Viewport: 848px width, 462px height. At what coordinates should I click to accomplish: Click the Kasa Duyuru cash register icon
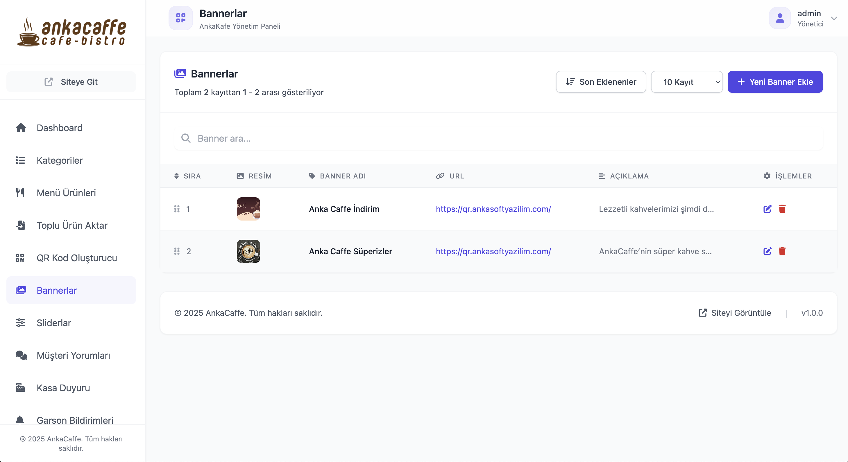20,388
